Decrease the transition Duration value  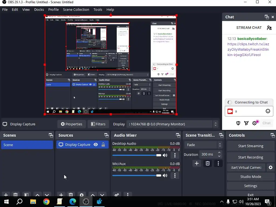click(219, 156)
